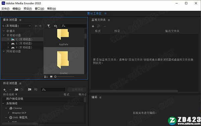Screen dimensions: 201x126
Task: Sort by the 预设名称 column header
Action: pos(10,94)
